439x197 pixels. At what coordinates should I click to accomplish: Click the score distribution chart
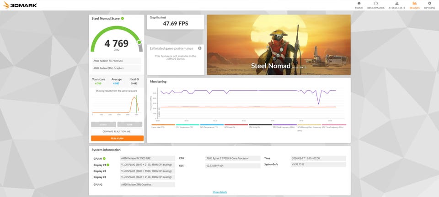pos(116,105)
